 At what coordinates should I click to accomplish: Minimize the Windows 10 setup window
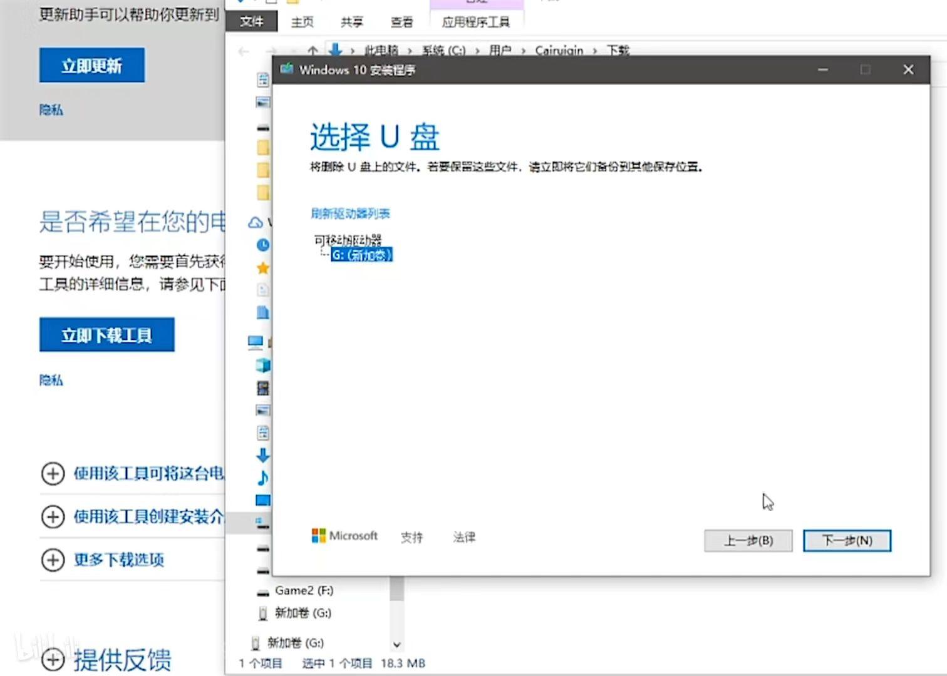pyautogui.click(x=823, y=69)
